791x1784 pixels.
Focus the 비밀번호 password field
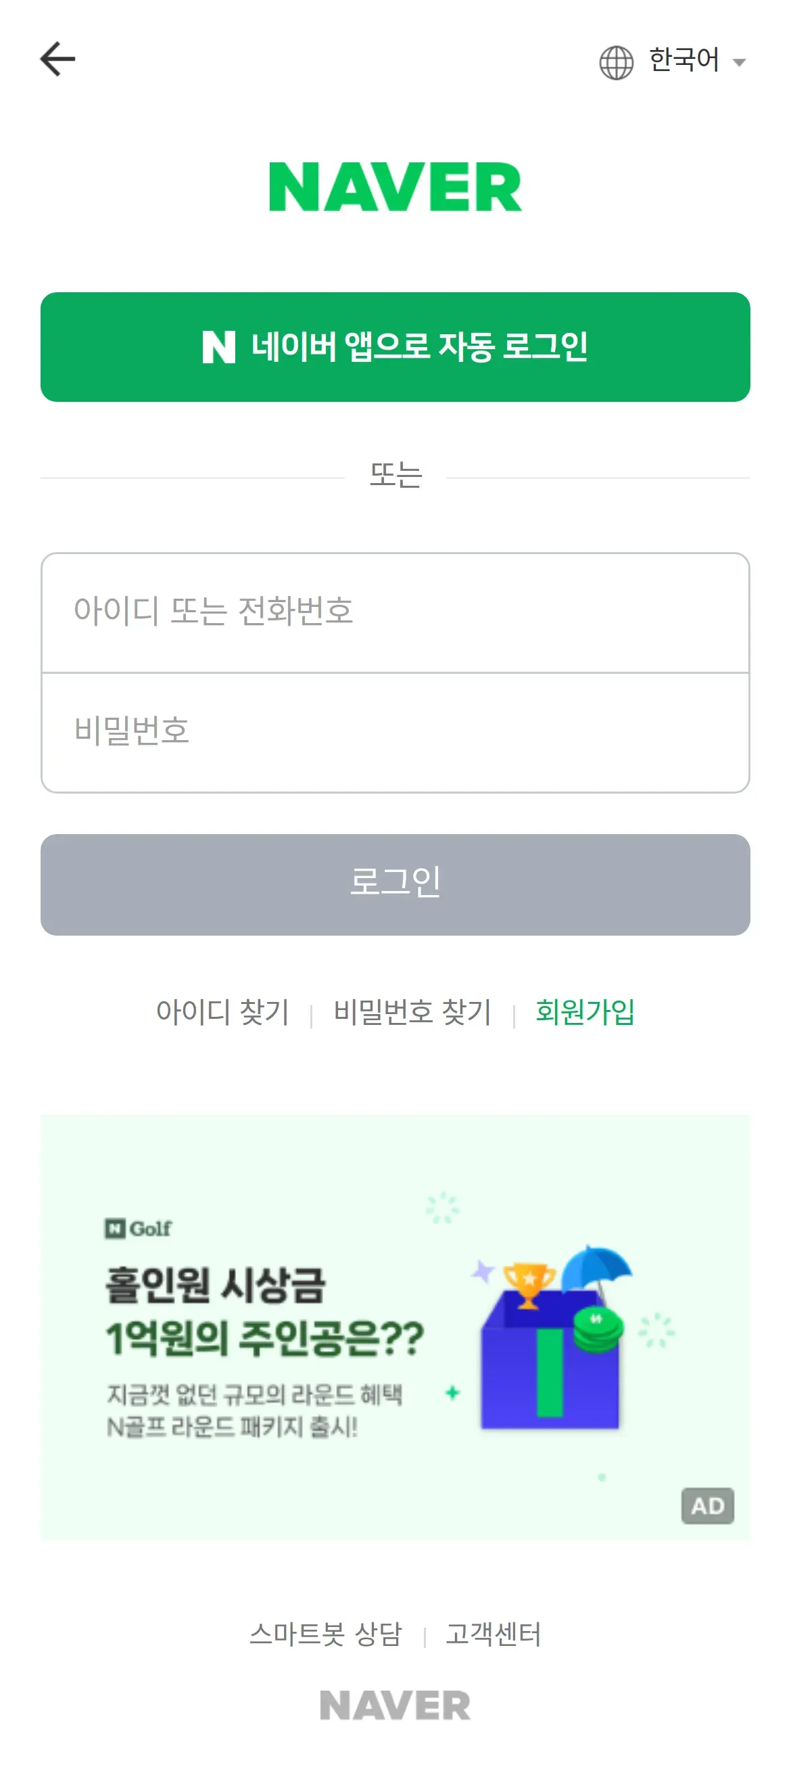pyautogui.click(x=395, y=732)
